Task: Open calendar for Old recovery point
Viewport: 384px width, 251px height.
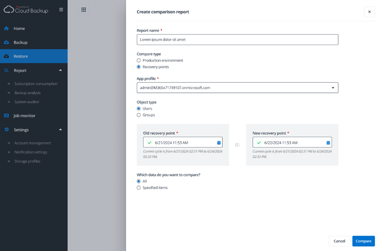Action: click(x=219, y=143)
